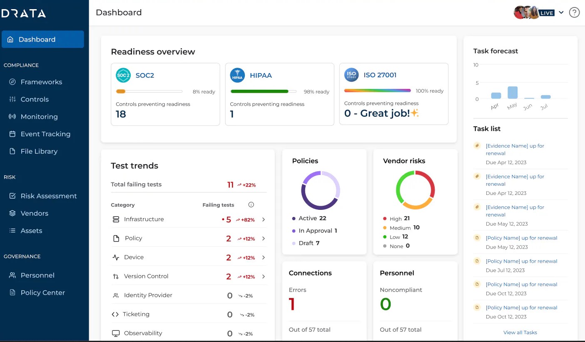Open first Evidence Name renewal task
585x342 pixels.
(x=515, y=150)
